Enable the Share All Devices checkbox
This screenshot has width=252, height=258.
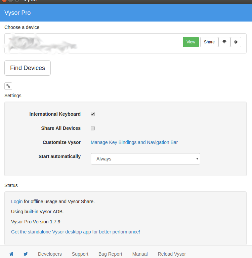coord(93,128)
